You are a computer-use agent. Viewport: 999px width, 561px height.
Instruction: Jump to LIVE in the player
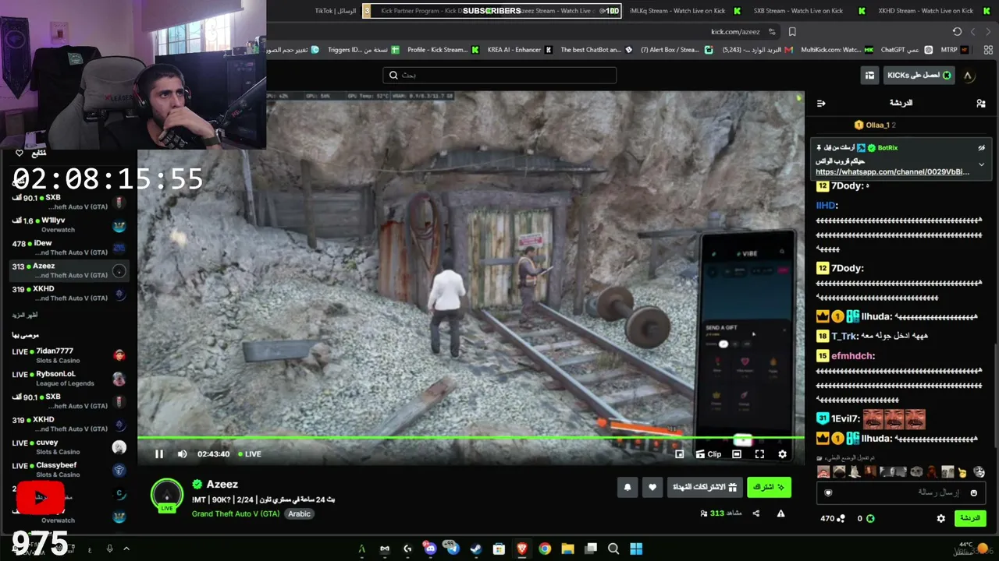coord(250,454)
